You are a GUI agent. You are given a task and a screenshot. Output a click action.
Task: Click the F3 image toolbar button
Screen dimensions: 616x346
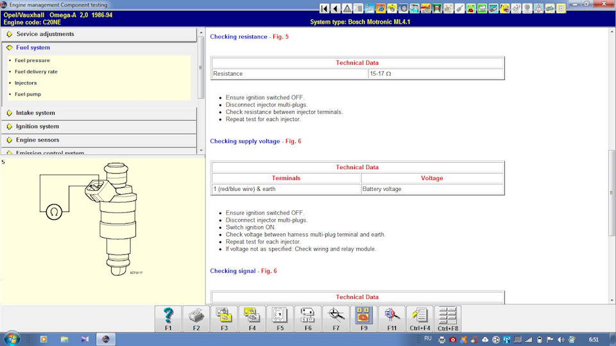pos(224,319)
